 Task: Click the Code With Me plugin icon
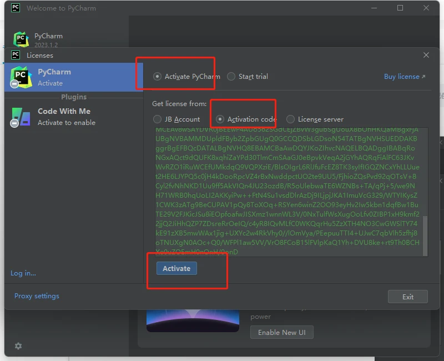(21, 117)
